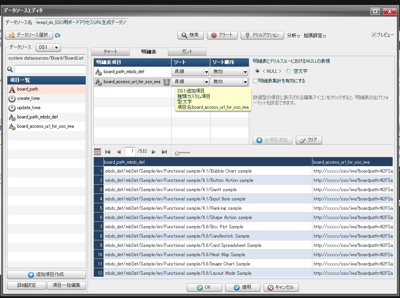This screenshot has width=400, height=298.
Task: Click the Candlestick Sample preview row
Action: tap(243, 236)
